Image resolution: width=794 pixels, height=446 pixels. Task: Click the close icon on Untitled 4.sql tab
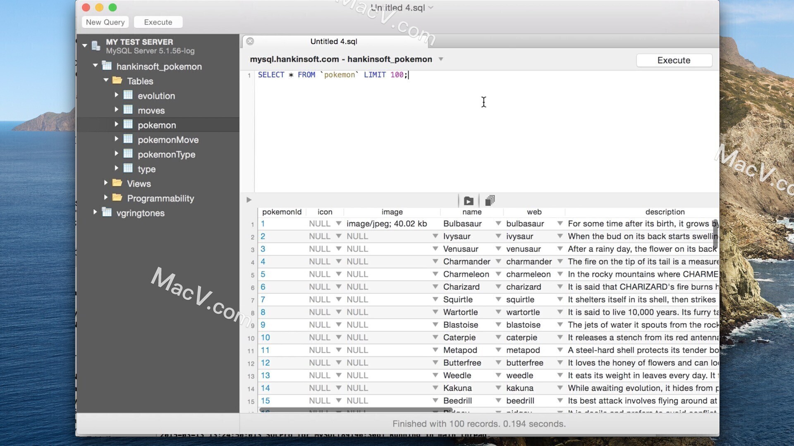250,41
